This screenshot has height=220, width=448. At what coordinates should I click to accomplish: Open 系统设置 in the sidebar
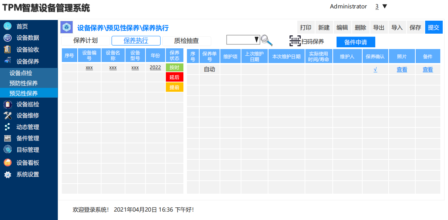point(28,174)
